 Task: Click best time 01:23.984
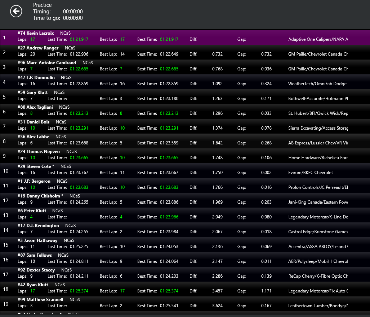pyautogui.click(x=169, y=232)
